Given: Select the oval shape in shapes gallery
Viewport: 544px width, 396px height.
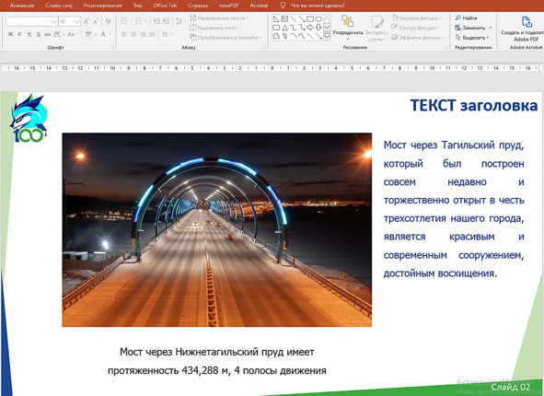Looking at the screenshot, I should click(x=318, y=19).
